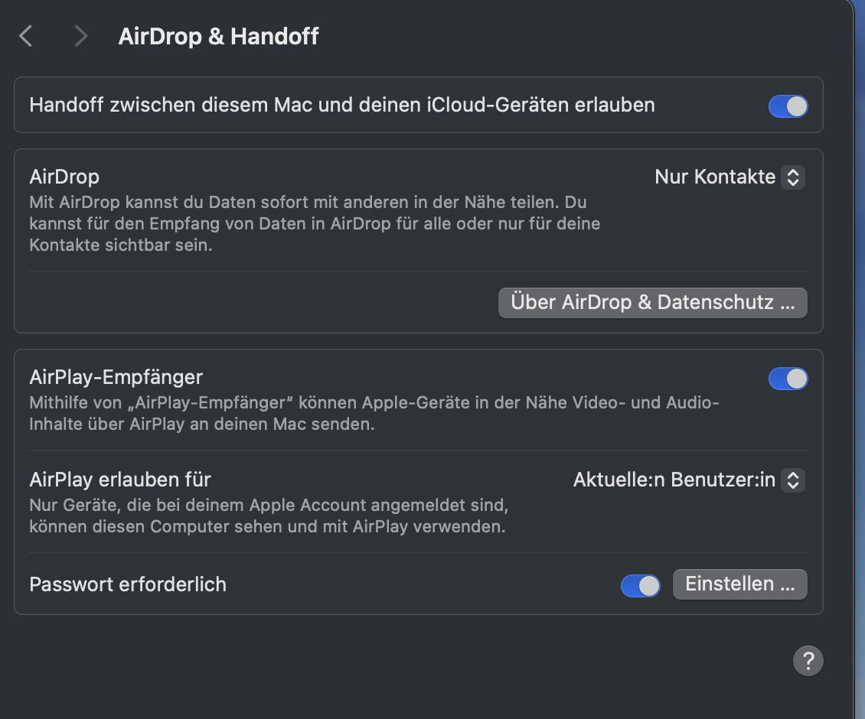The height and width of the screenshot is (719, 865).
Task: Click the AirDrop & Handoff page title
Action: pos(218,36)
